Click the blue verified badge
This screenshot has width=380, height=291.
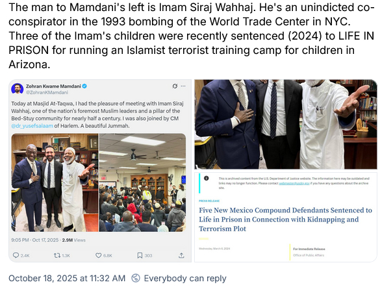tap(84, 86)
